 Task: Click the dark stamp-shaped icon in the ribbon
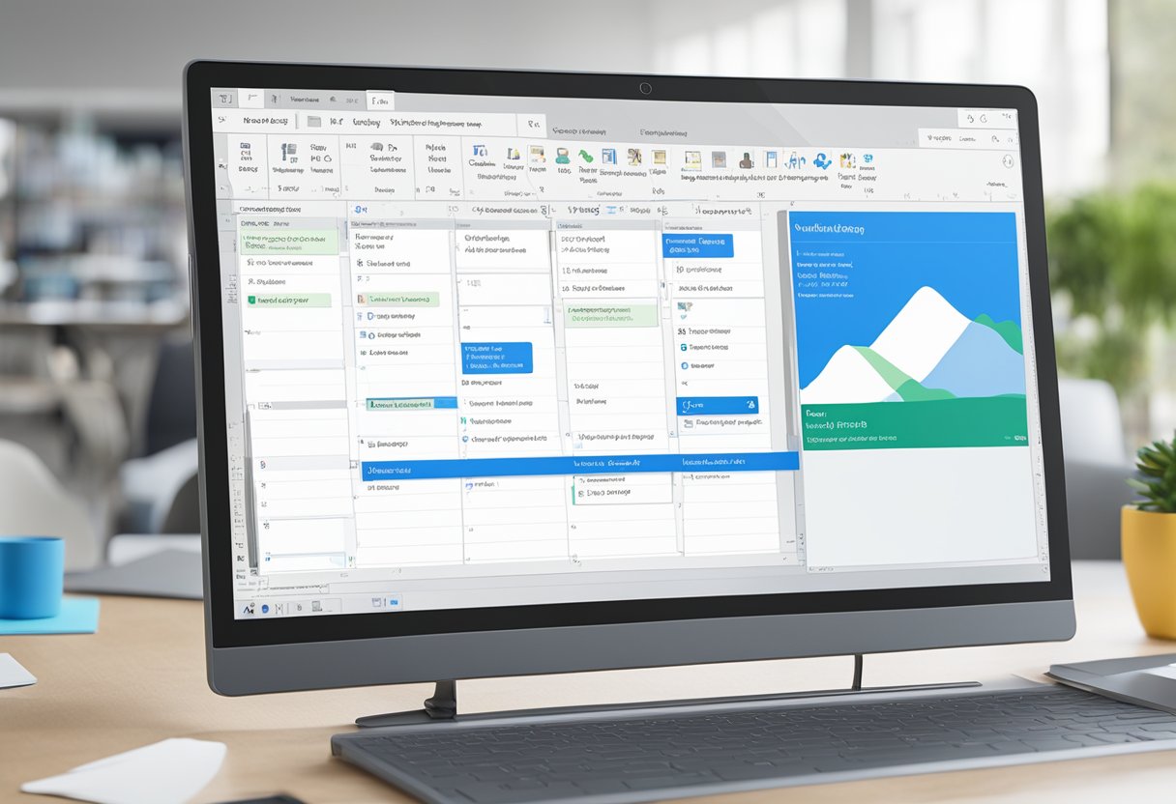(746, 160)
